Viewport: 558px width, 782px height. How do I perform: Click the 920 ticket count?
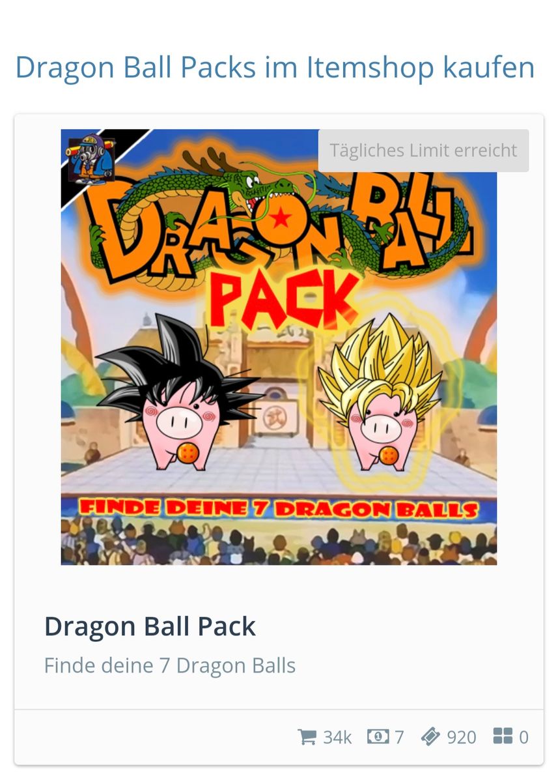pos(462,738)
